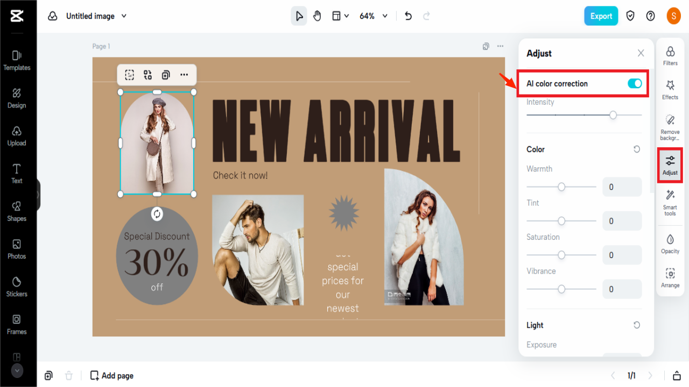Switch to the Text panel

[x=17, y=174]
